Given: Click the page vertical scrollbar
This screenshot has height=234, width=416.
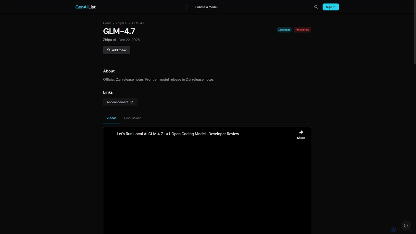Looking at the screenshot, I should click(415, 32).
